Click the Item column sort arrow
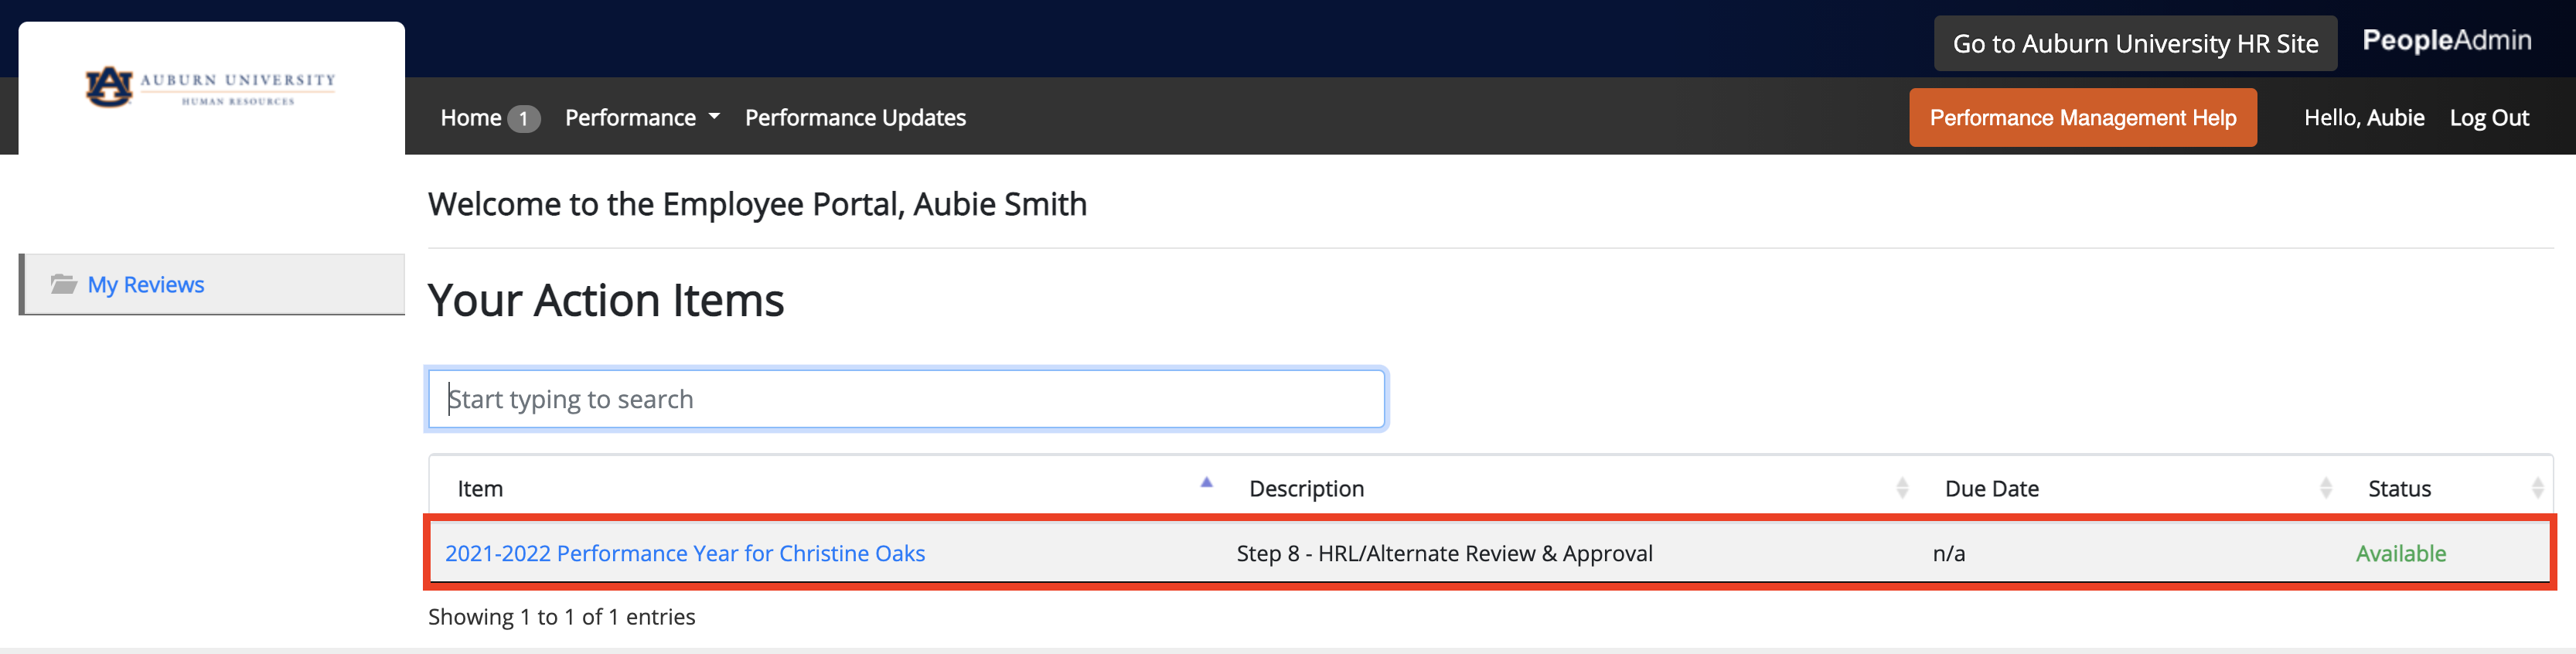This screenshot has height=654, width=2576. [x=1206, y=483]
